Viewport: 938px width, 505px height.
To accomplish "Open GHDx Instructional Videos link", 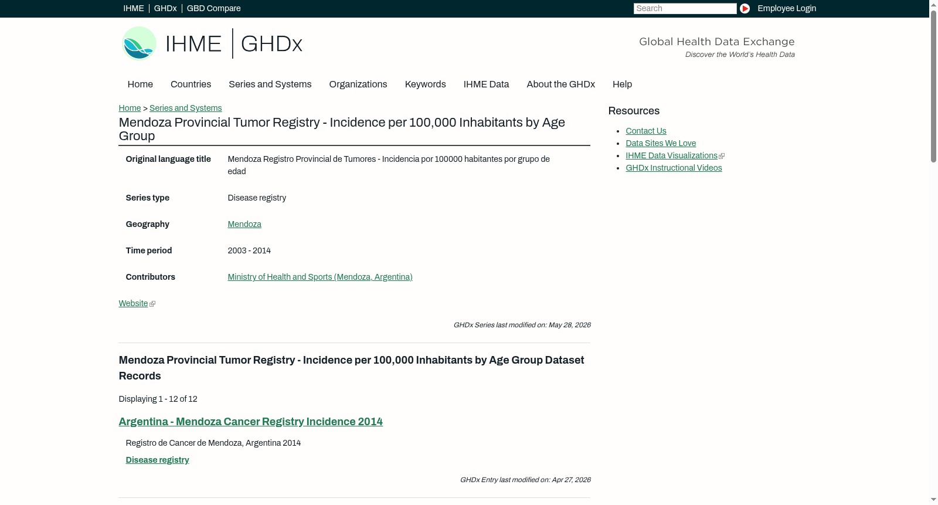I will click(674, 168).
